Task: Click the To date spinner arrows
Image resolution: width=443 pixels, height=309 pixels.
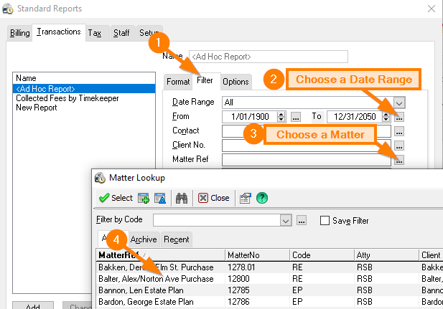Action: [386, 117]
